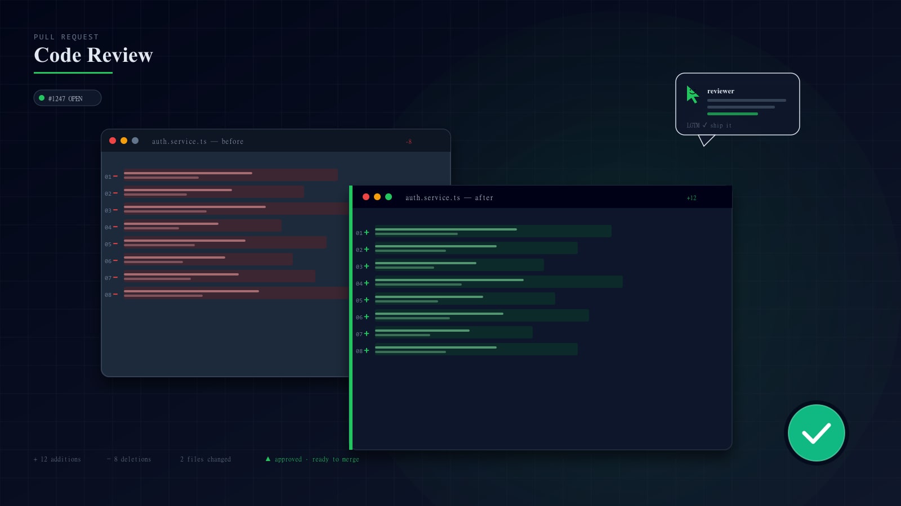
Task: Toggle the gray traffic light on the before window
Action: pos(135,141)
